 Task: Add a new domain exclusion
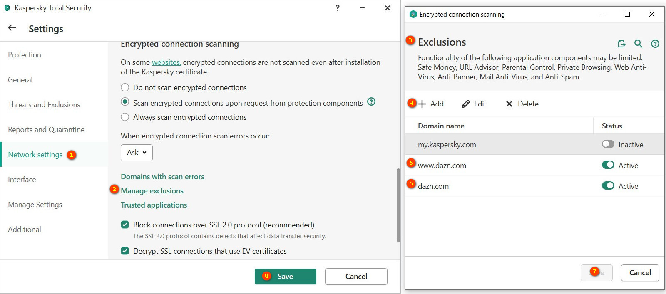pos(431,104)
